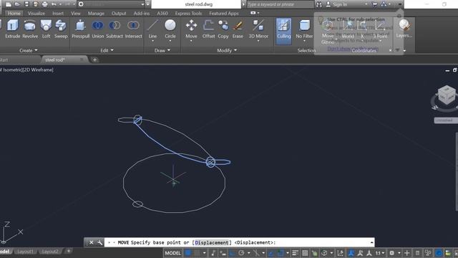The width and height of the screenshot is (458, 258).
Task: Click the Open file icon in quick access toolbar
Action: pyautogui.click(x=17, y=4)
